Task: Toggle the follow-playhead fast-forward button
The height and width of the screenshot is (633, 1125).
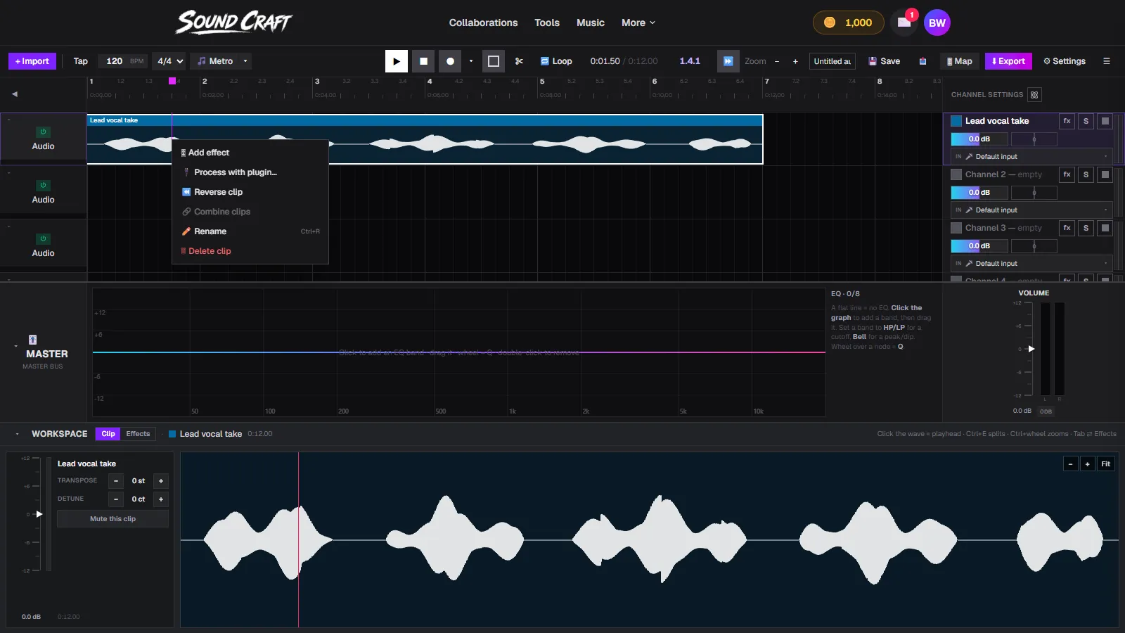Action: coord(728,61)
